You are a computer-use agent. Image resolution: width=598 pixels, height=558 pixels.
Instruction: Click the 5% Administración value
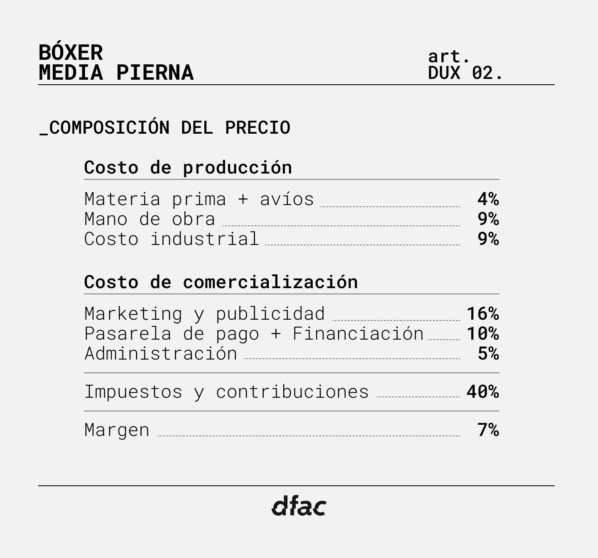click(488, 354)
